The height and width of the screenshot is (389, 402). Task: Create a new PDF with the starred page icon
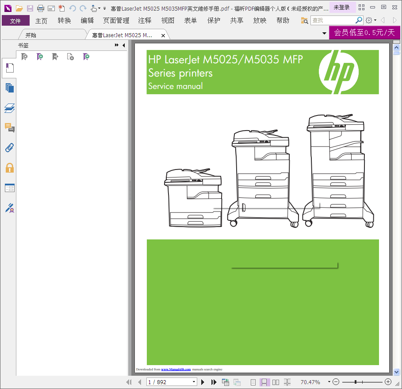tap(61, 8)
